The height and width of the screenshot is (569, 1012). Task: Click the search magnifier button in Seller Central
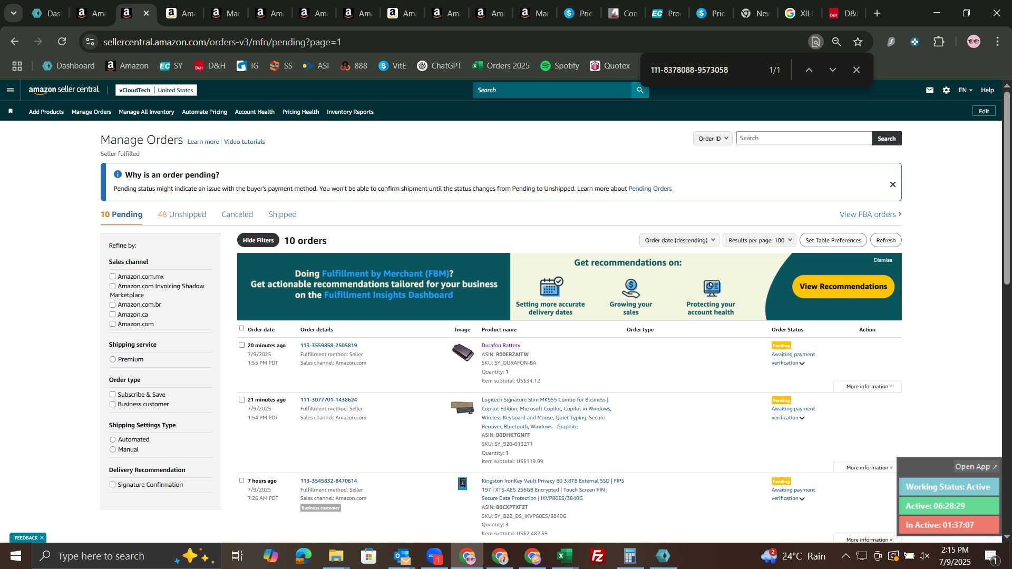pos(640,90)
